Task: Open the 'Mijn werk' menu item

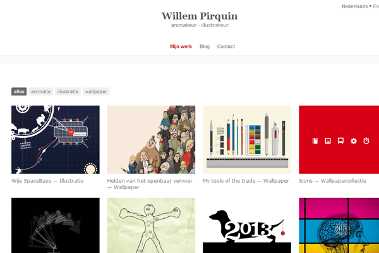Action: click(x=181, y=46)
